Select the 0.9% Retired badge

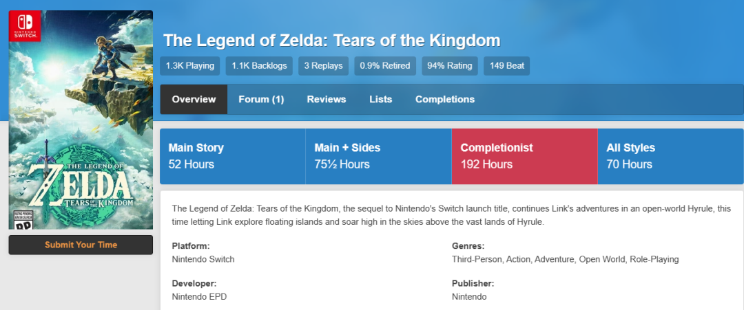click(x=386, y=66)
